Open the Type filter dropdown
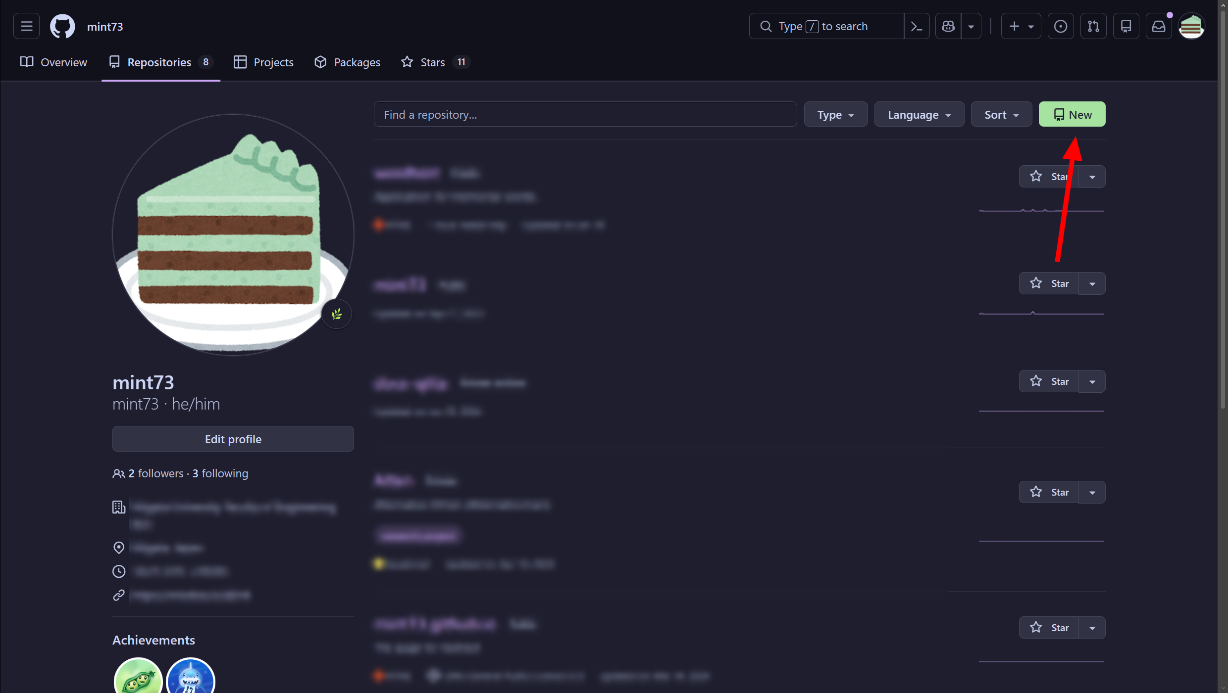Image resolution: width=1228 pixels, height=693 pixels. [835, 114]
